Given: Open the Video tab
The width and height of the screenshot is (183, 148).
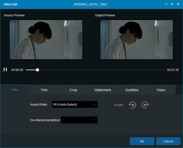Looking at the screenshot, I should click(161, 90).
